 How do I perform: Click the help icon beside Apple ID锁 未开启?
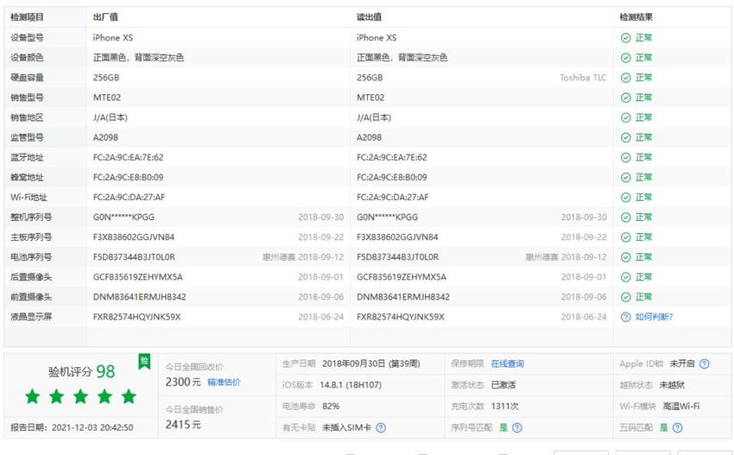[x=704, y=363]
